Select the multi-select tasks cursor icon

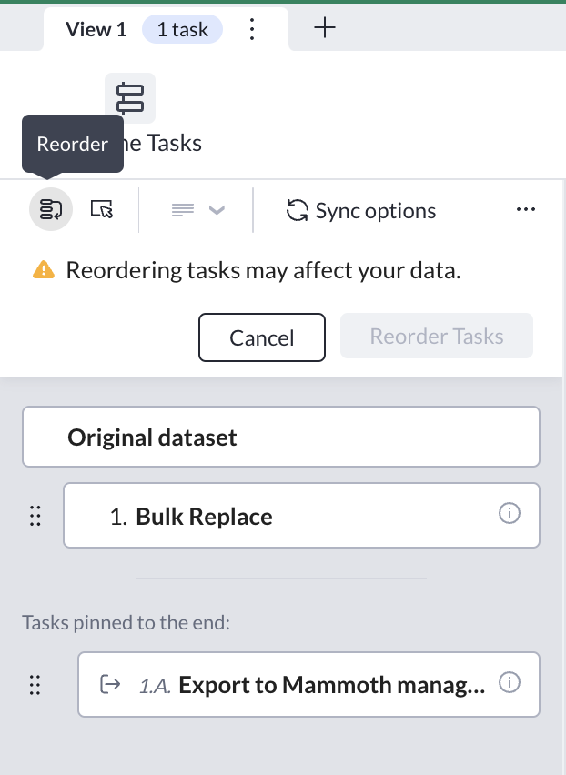tap(102, 210)
